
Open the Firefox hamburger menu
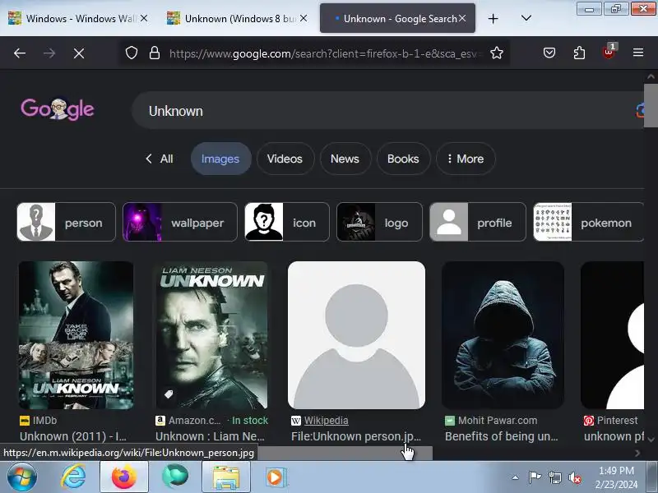pos(638,53)
